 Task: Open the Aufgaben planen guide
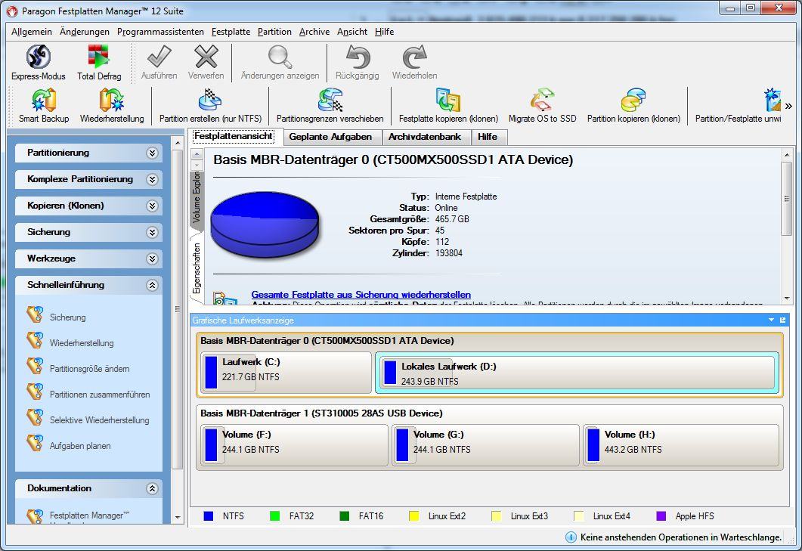coord(80,446)
